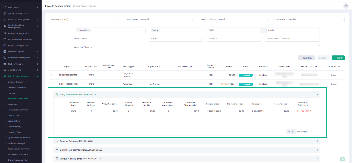
Task: Open the Select Operator(s) dropdown
Action: [x=85, y=19]
